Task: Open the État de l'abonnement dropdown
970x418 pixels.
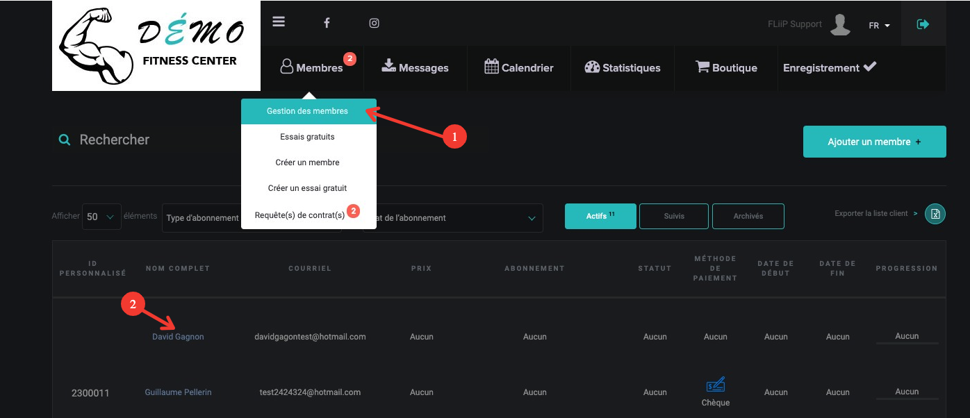Action: pyautogui.click(x=455, y=218)
